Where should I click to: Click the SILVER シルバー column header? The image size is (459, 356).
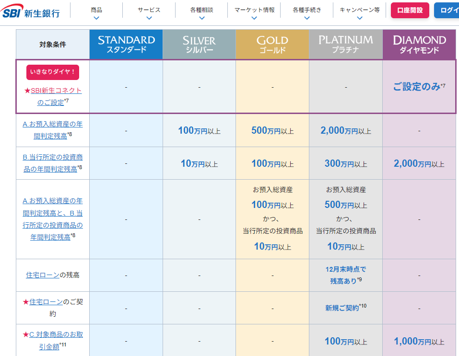[200, 45]
